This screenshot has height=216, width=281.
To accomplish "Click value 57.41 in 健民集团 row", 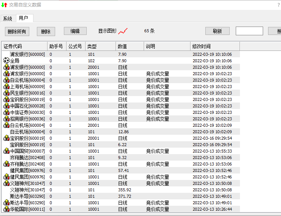I will point(124,170).
